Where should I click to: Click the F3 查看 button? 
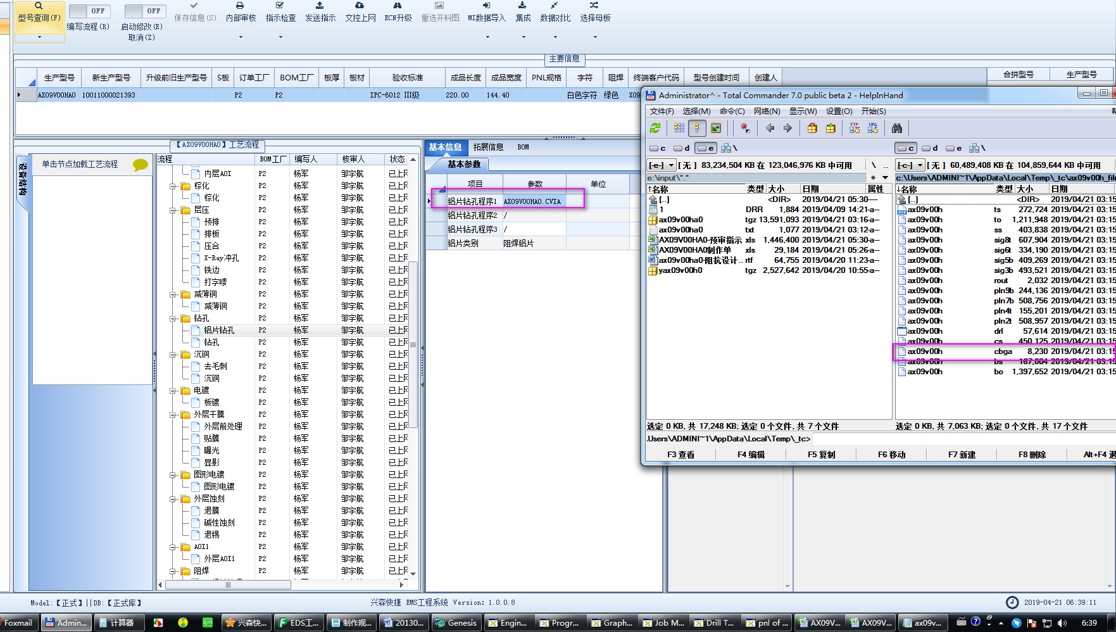click(680, 455)
